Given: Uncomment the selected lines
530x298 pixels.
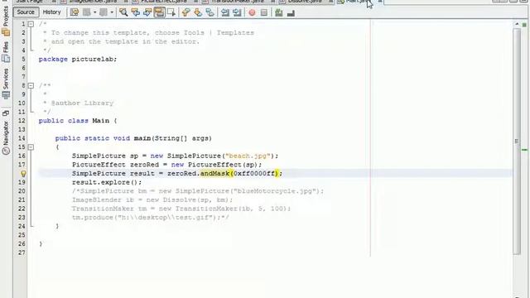Looking at the screenshot, I should (x=291, y=13).
